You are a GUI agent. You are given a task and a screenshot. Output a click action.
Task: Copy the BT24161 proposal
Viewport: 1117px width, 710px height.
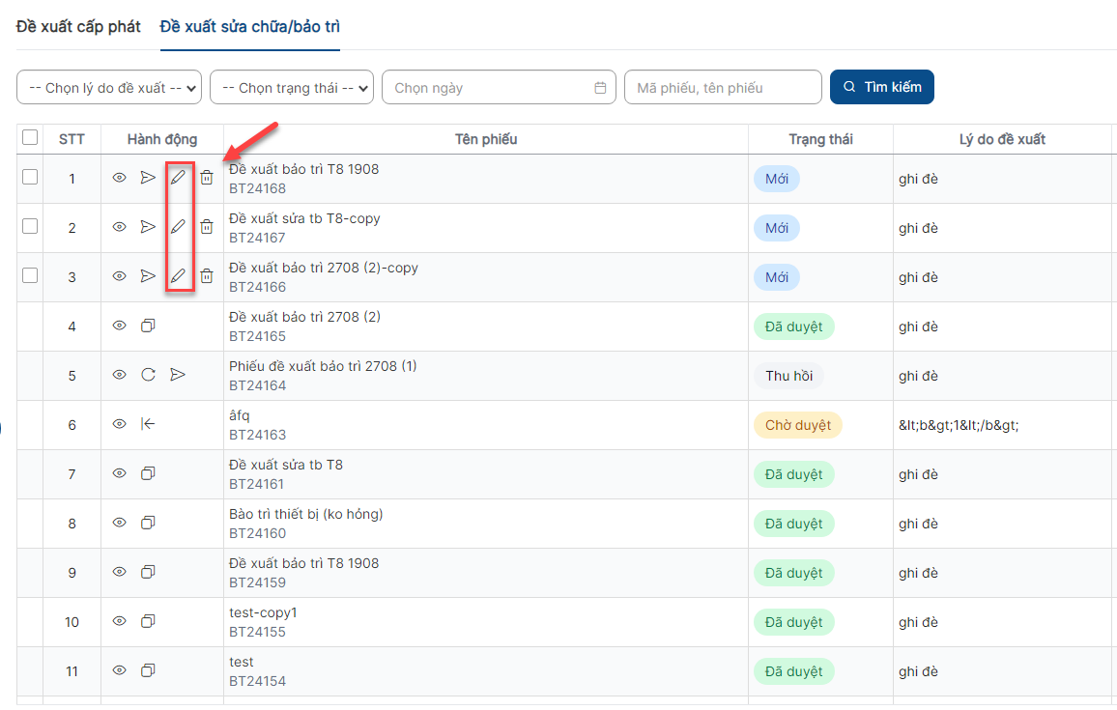[x=148, y=473]
